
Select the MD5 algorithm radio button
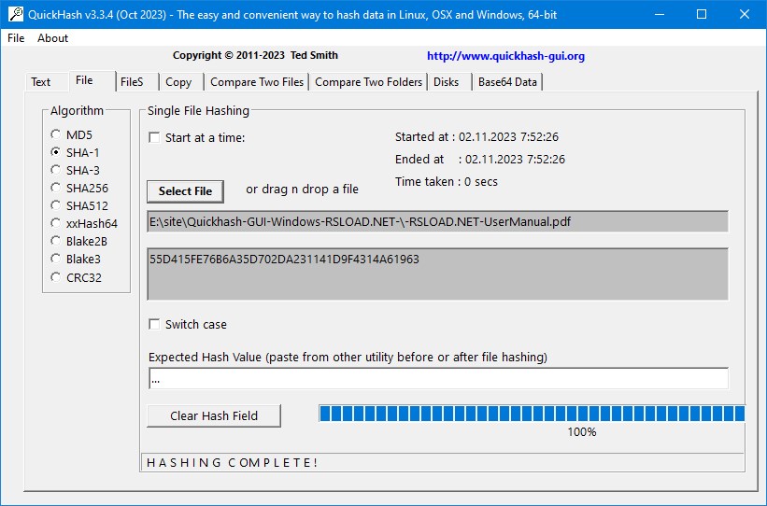click(56, 135)
